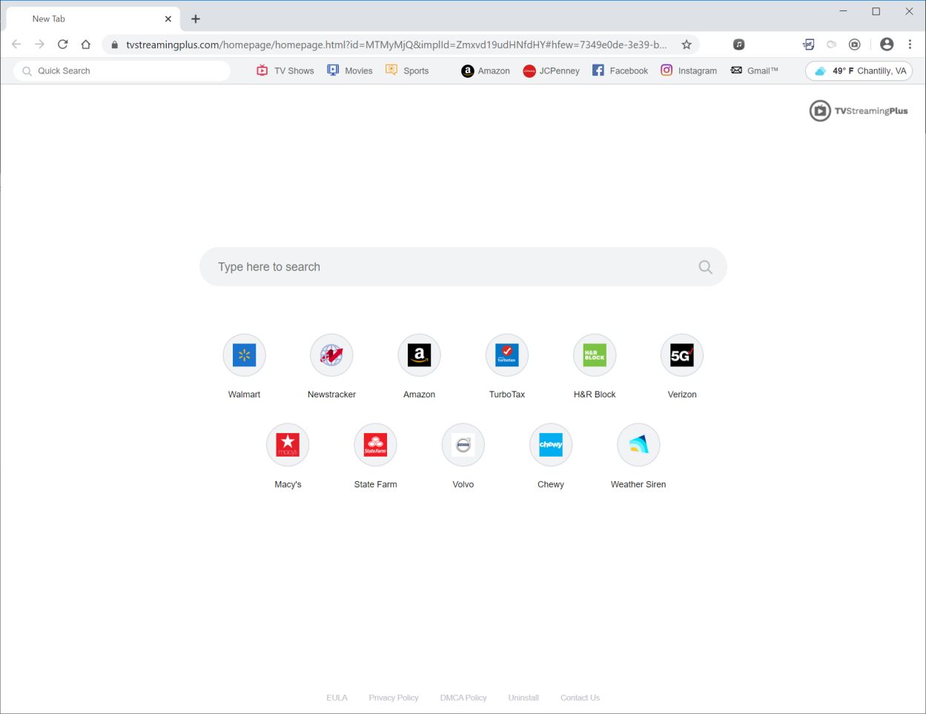This screenshot has width=926, height=714.
Task: Open the Contact Us footer link
Action: point(580,698)
